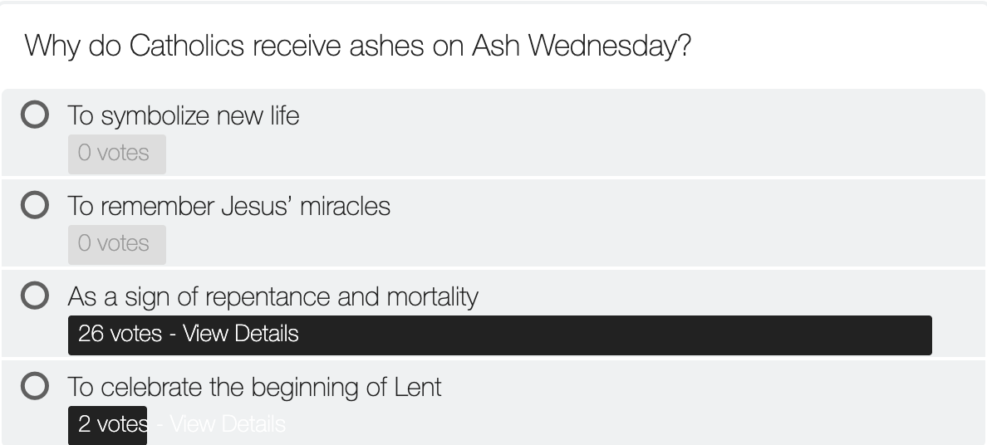Click the "To remember Jesus' miracles" answer label
987x445 pixels.
[229, 207]
